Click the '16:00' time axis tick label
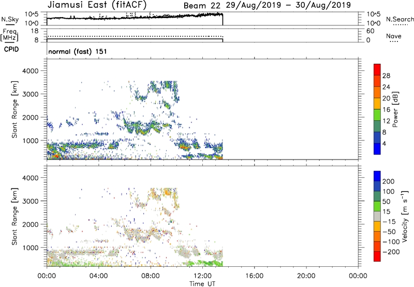Image resolution: width=414 pixels, height=287 pixels. click(x=254, y=276)
